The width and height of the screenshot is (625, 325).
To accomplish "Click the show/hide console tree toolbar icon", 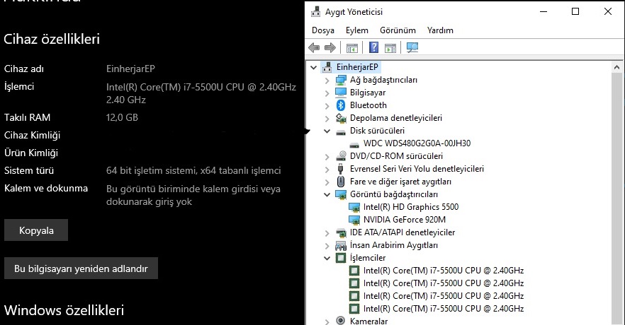I will (352, 47).
